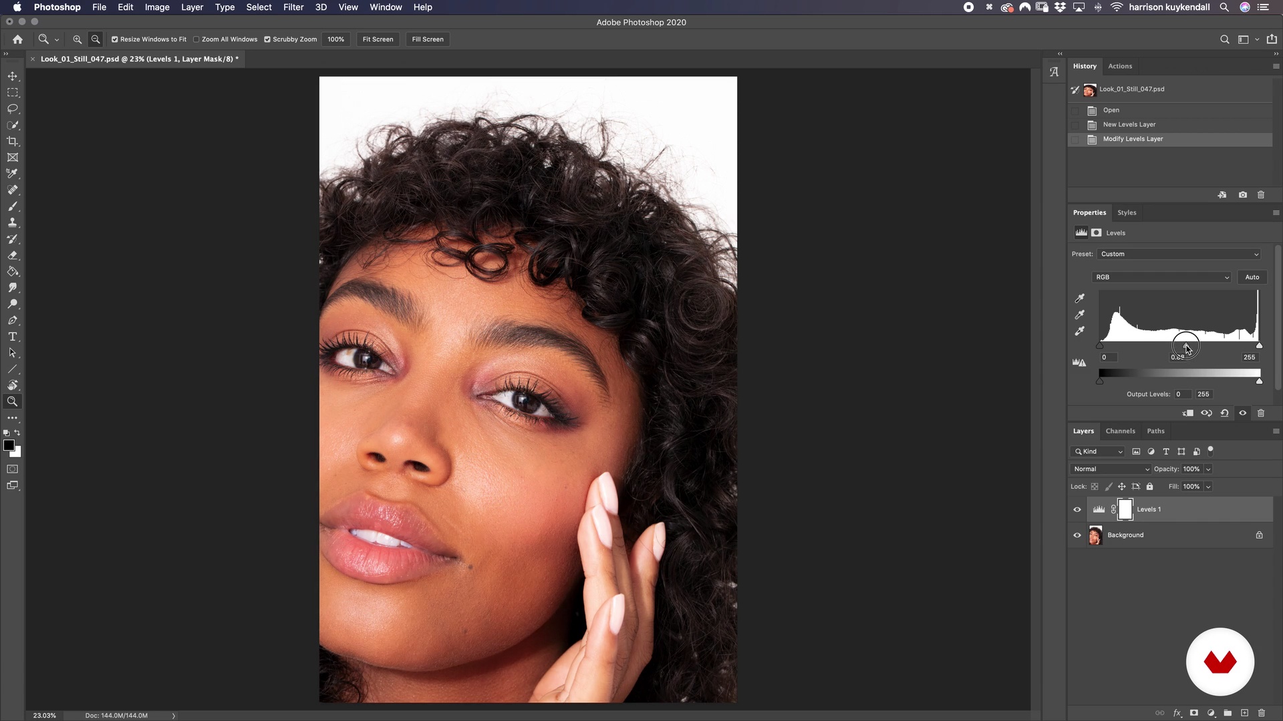Select the Move tool
This screenshot has height=721, width=1283.
click(x=13, y=76)
